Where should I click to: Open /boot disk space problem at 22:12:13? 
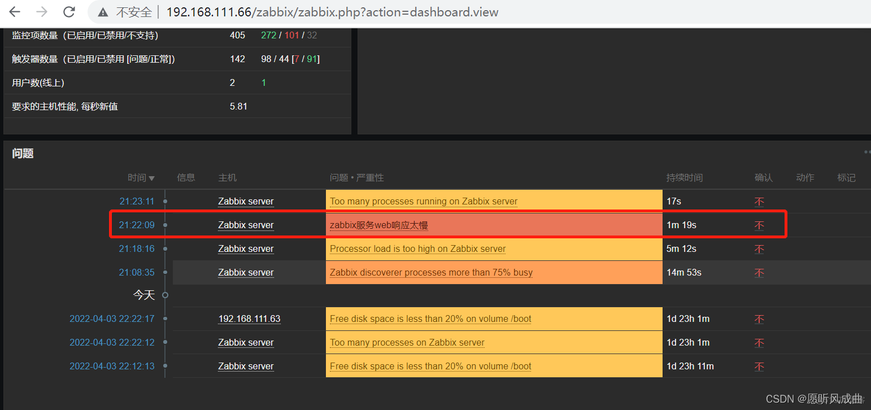click(x=430, y=366)
